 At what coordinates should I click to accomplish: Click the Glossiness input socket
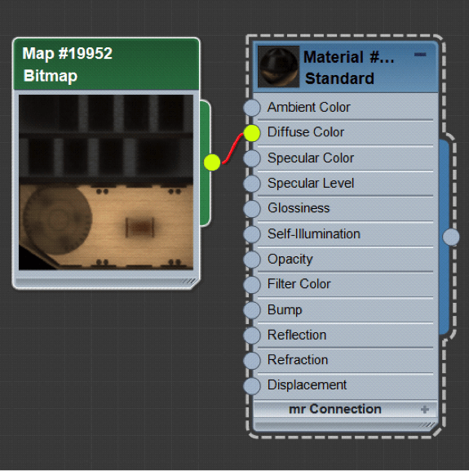point(252,209)
